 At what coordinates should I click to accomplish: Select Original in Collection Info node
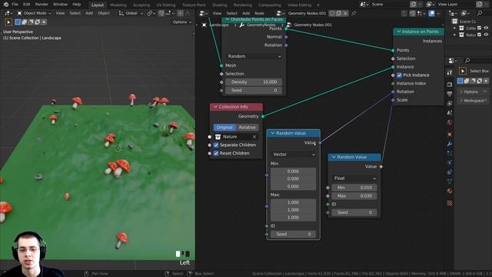tap(224, 127)
